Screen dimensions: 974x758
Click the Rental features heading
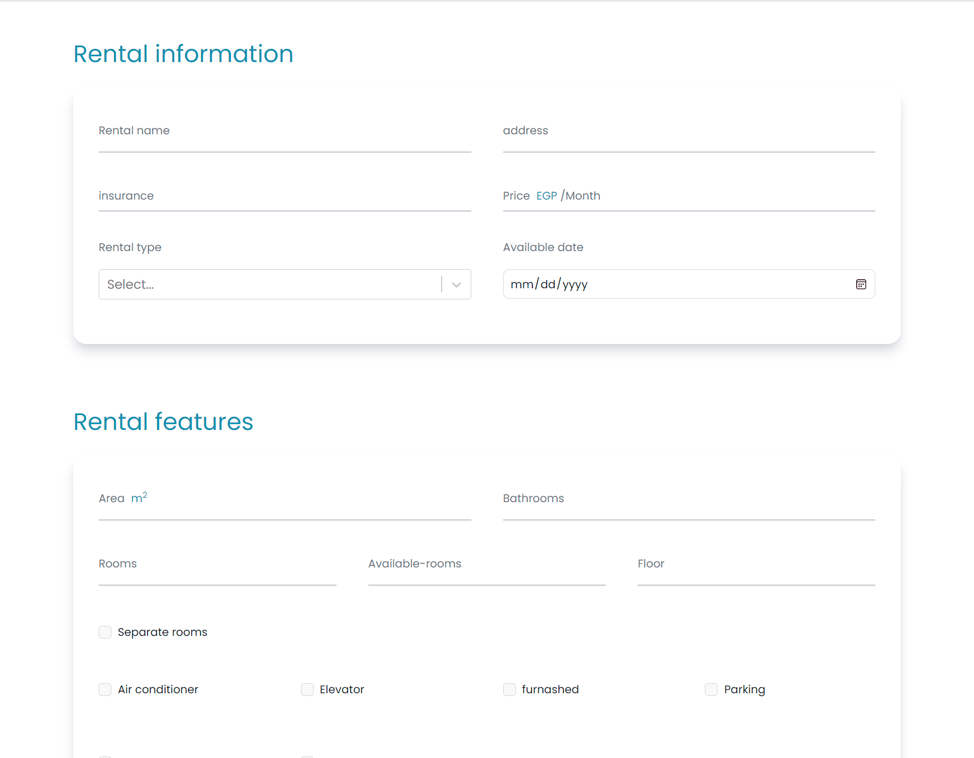[163, 422]
